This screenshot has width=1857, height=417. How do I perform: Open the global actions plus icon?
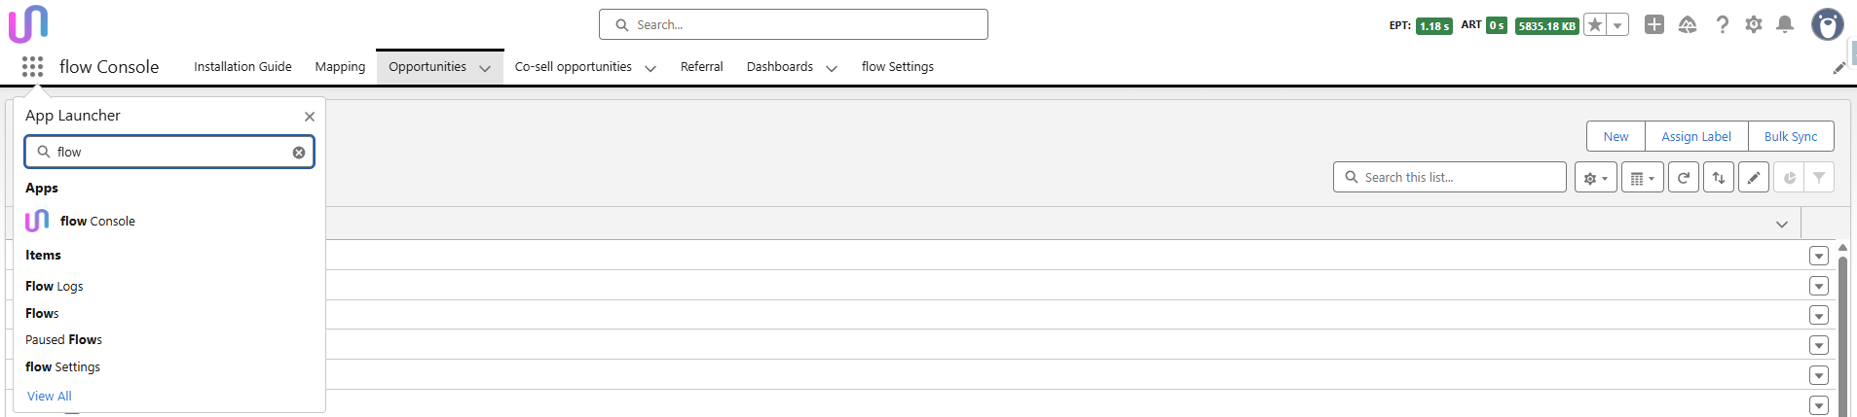[1654, 24]
